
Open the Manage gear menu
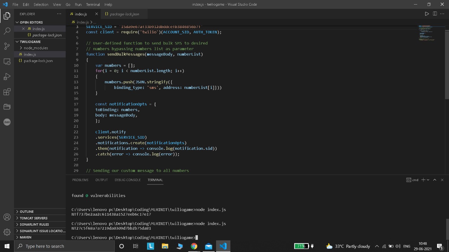(7, 232)
